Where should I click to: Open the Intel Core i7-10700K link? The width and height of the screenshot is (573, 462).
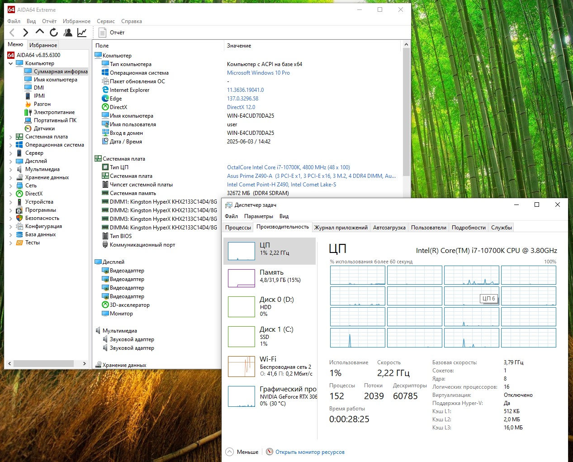point(289,167)
